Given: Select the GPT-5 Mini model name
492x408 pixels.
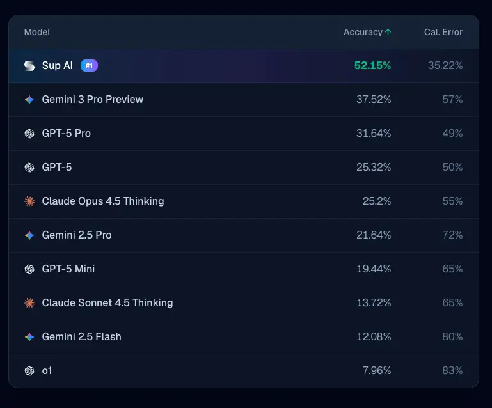Looking at the screenshot, I should pyautogui.click(x=68, y=269).
